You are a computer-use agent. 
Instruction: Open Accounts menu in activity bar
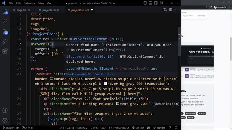[x=5, y=110]
